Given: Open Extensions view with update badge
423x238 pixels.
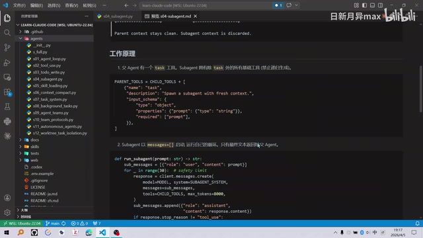Looking at the screenshot, I should tap(7, 92).
